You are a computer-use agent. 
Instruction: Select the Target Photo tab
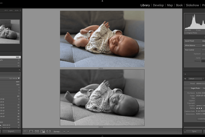click(x=195, y=88)
